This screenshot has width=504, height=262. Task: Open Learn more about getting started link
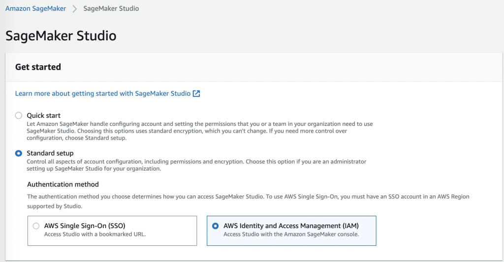click(103, 93)
